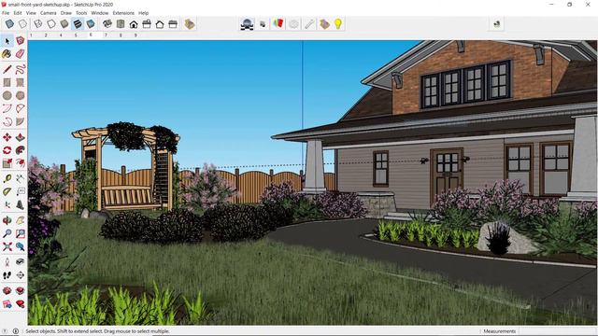This screenshot has width=598, height=336.
Task: Open the Extensions menu
Action: click(123, 13)
